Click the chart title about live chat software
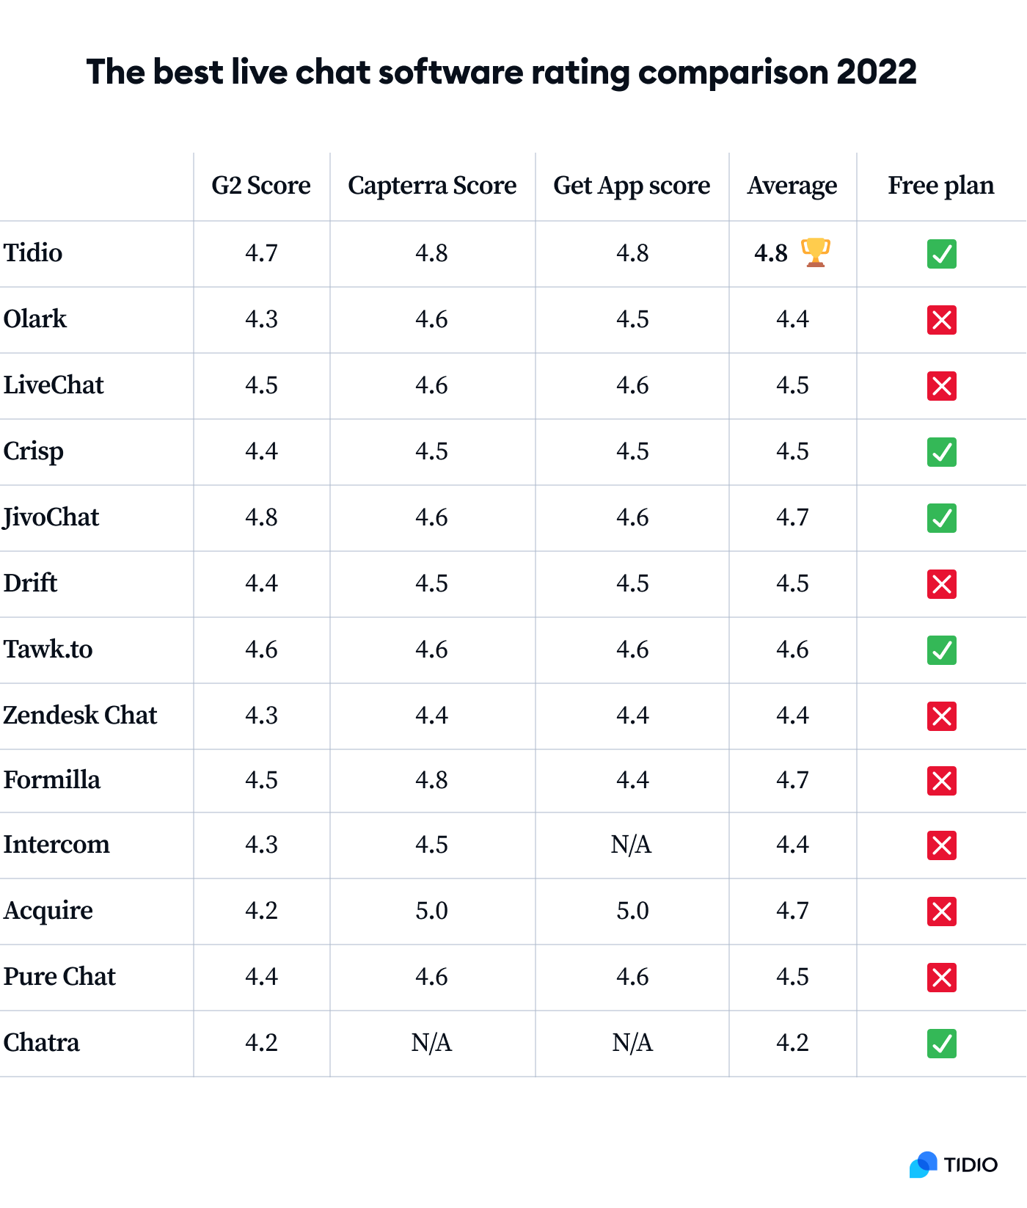Image resolution: width=1027 pixels, height=1208 pixels. 502,73
